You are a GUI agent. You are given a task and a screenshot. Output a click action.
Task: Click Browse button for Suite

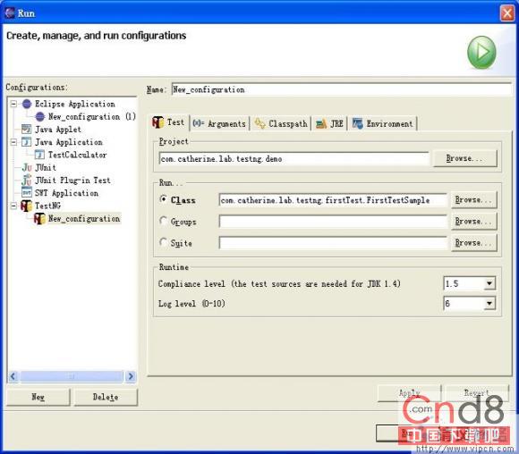click(473, 243)
